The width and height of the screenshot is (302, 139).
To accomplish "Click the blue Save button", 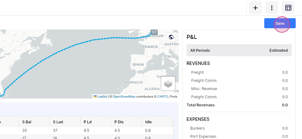I will 280,23.
